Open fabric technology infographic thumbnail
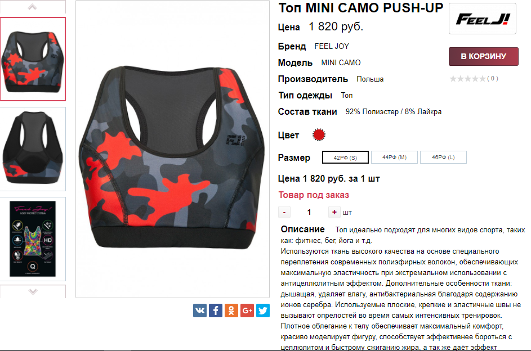 [x=33, y=239]
